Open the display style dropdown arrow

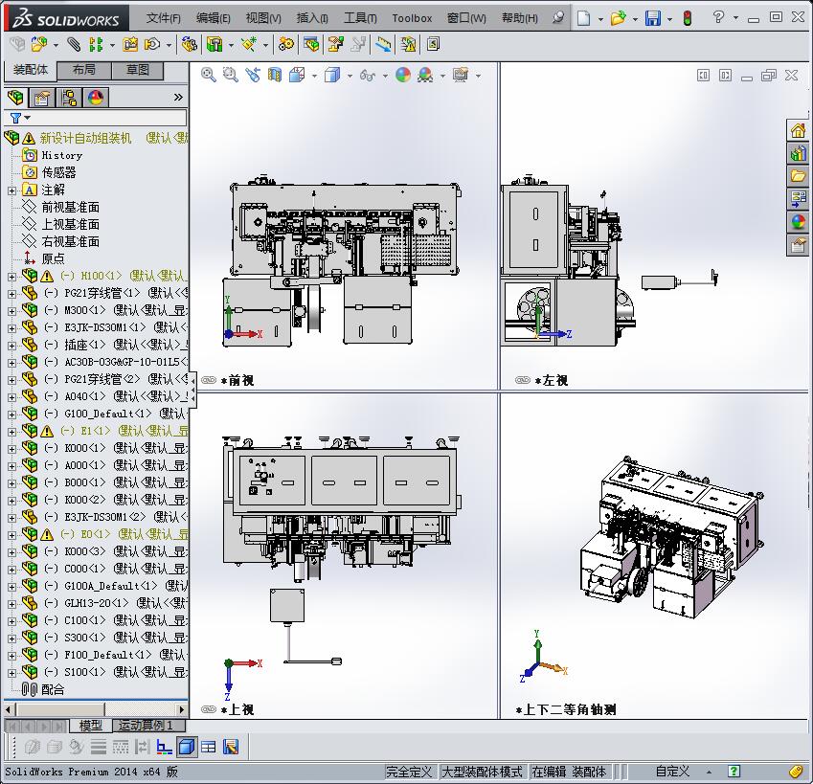point(350,76)
